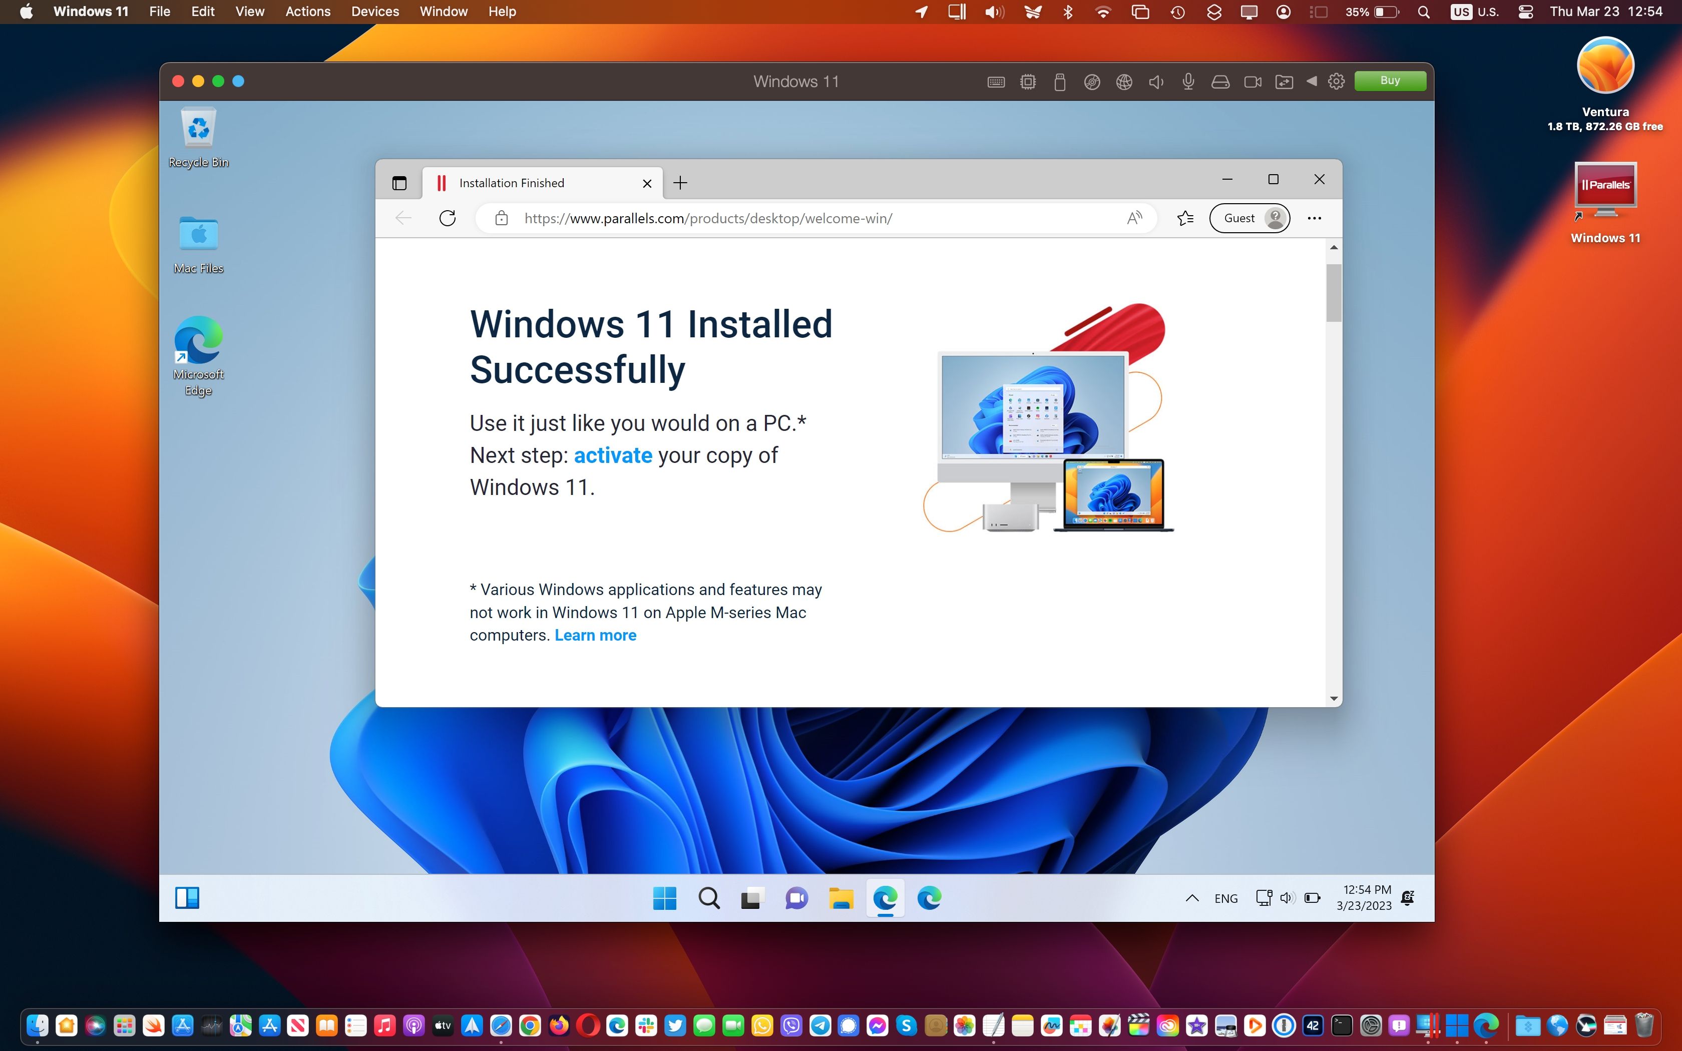Image resolution: width=1682 pixels, height=1051 pixels.
Task: Mute the sound using the Parallels speaker icon
Action: 1156,81
